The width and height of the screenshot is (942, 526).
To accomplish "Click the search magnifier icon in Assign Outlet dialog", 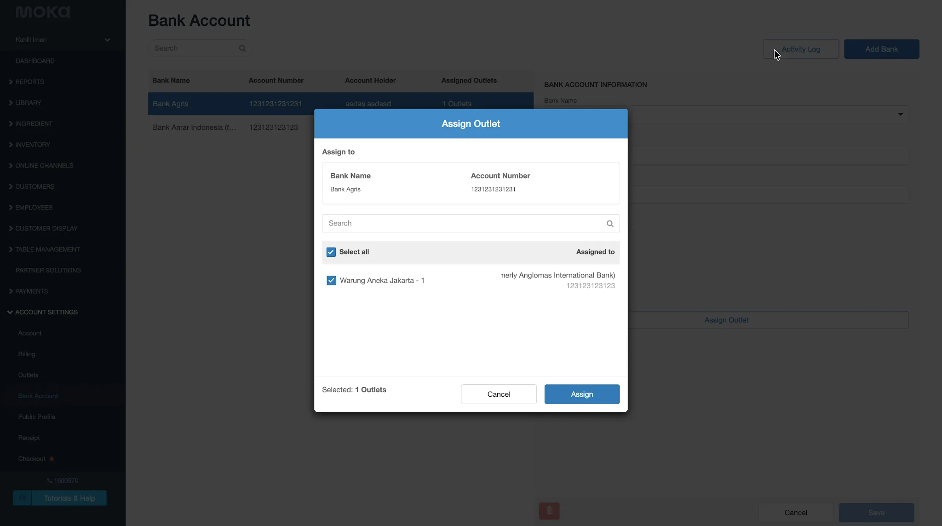I will (x=610, y=224).
